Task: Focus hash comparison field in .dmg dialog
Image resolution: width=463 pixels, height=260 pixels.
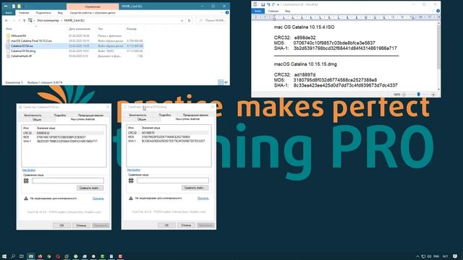Action: coord(173,180)
